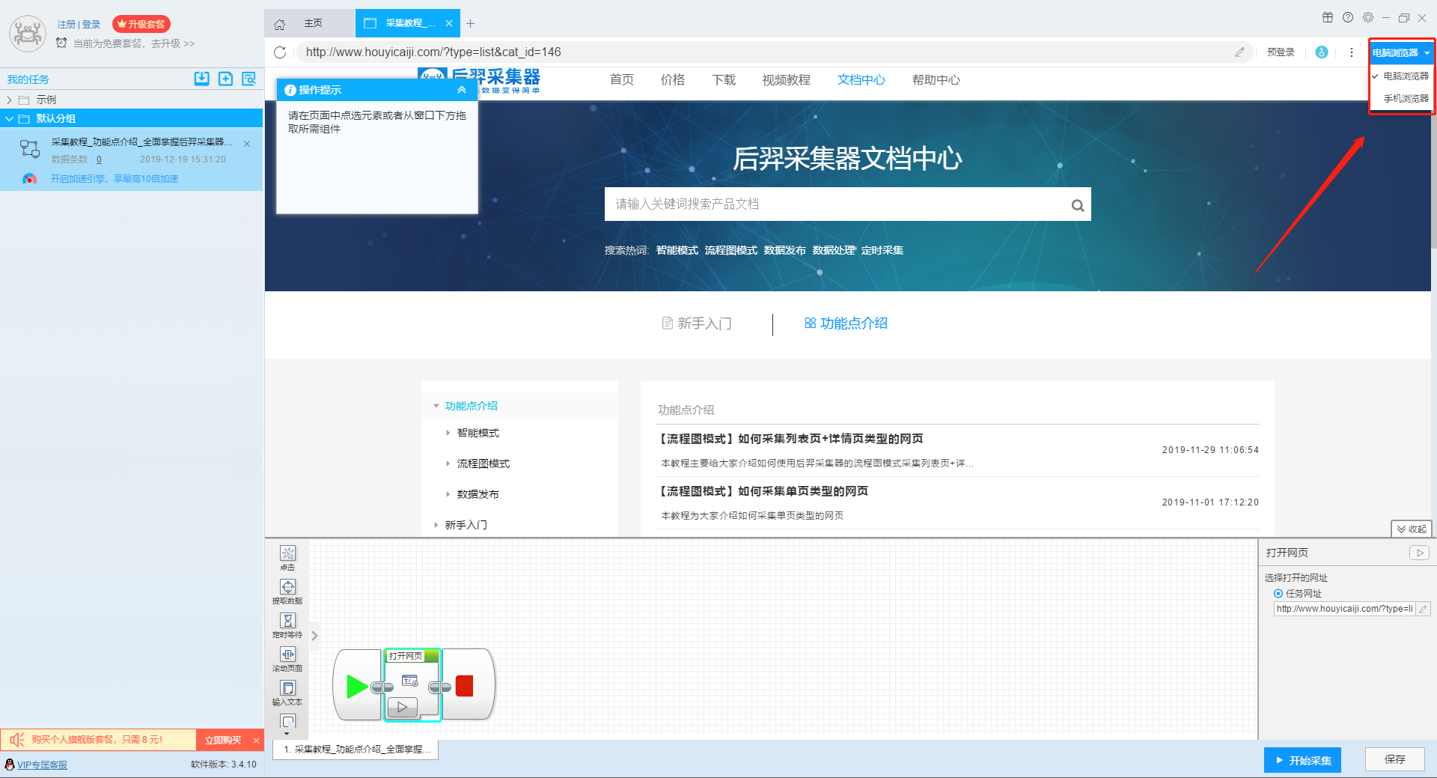This screenshot has height=778, width=1437.
Task: Close the 采集教程 task item with X
Action: [247, 144]
